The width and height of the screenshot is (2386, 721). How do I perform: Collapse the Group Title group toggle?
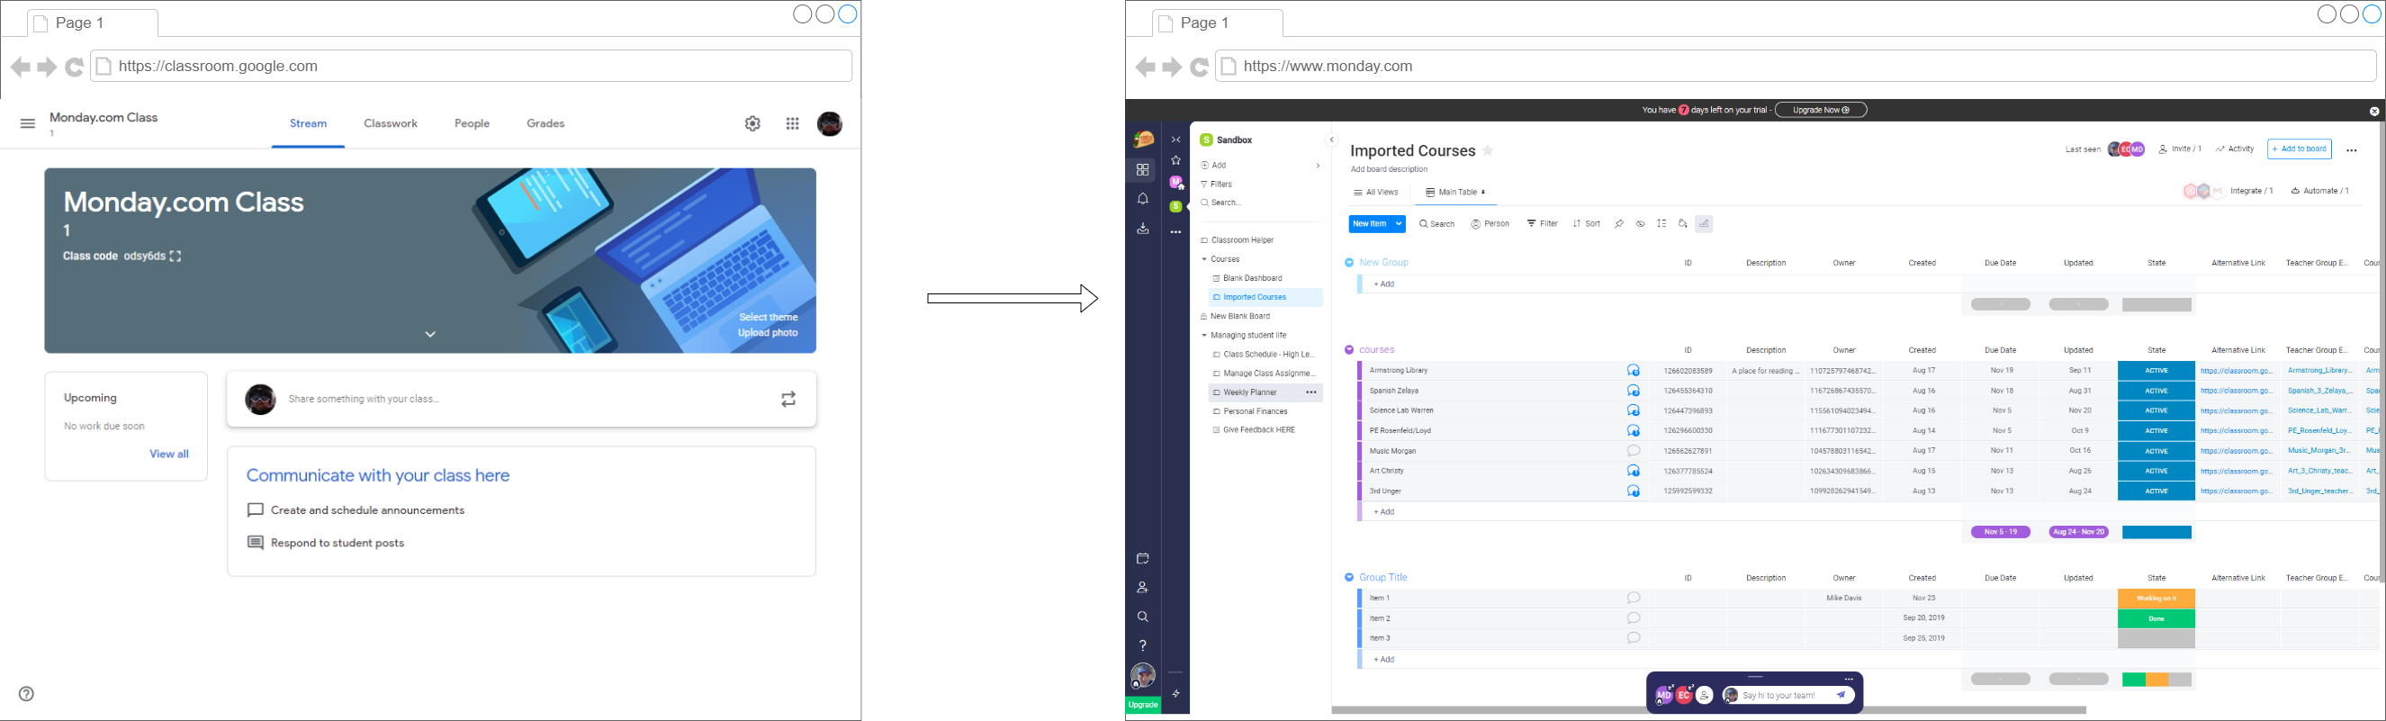point(1349,577)
